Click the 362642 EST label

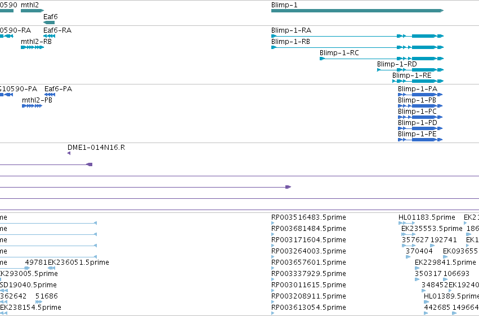coord(13,296)
